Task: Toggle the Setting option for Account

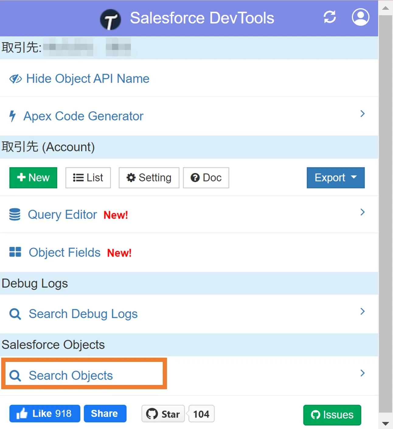Action: pyautogui.click(x=149, y=178)
